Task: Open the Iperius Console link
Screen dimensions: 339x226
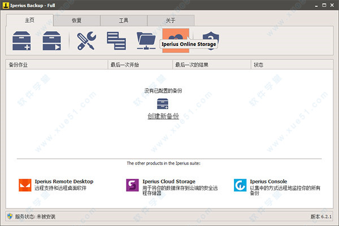Action: pos(268,181)
